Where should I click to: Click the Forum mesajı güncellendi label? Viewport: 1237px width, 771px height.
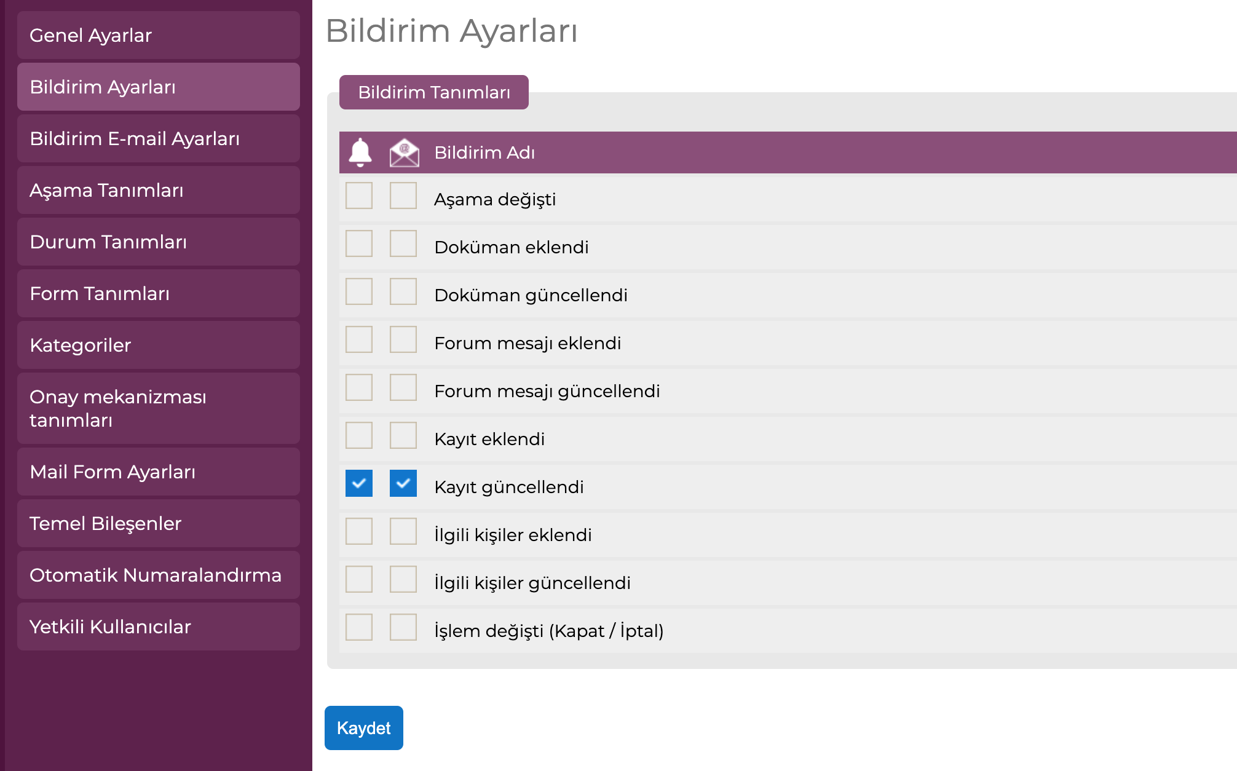coord(547,391)
